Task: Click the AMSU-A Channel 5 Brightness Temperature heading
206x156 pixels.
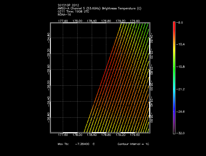Action: (x=99, y=9)
